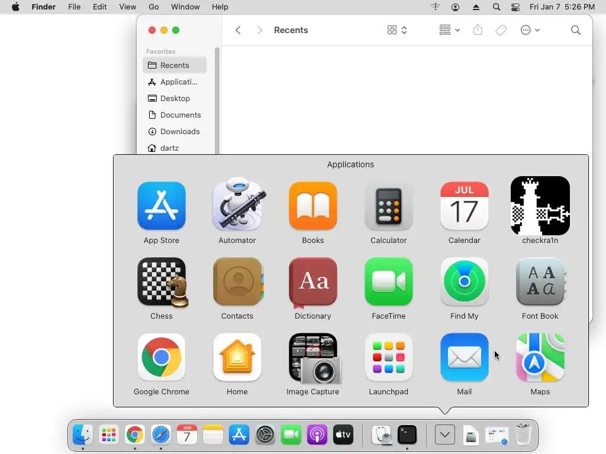Click the Share button in Finder toolbar

[x=478, y=30]
